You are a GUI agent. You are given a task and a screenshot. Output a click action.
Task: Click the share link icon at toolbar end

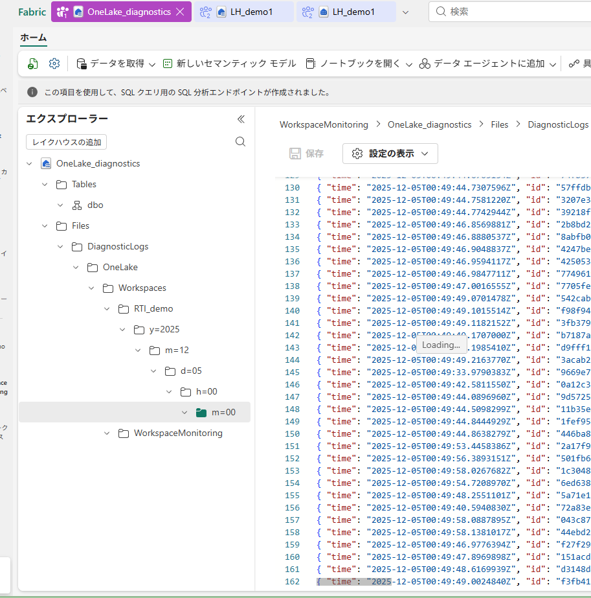click(574, 63)
